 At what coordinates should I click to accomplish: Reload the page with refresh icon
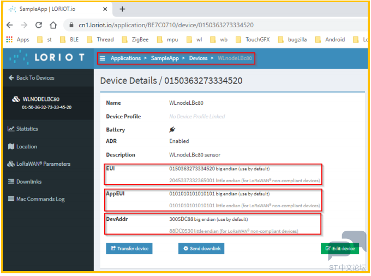tap(39, 25)
